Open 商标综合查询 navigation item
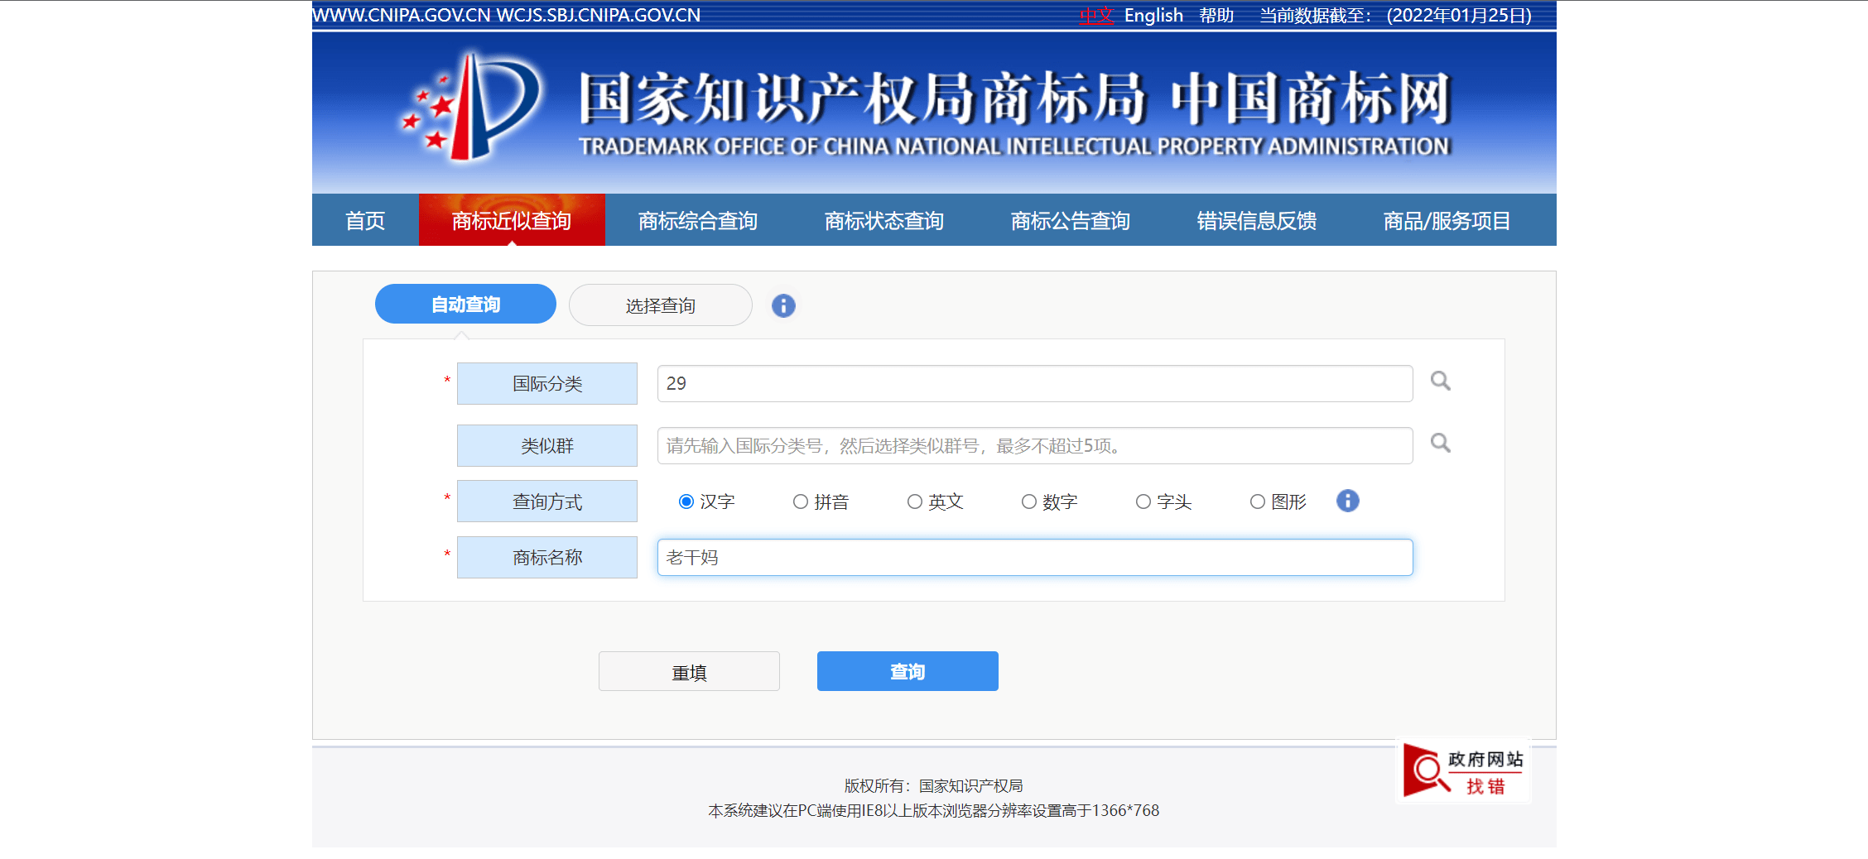Screen dimensions: 1868x859 coord(698,220)
